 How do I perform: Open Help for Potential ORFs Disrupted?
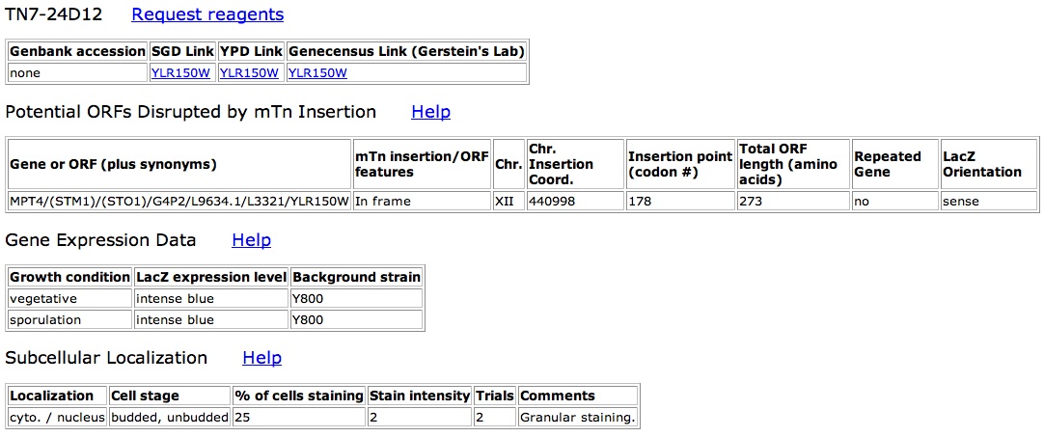click(x=430, y=112)
